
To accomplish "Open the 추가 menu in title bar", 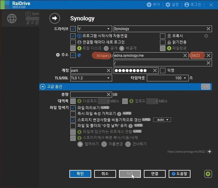I will [x=153, y=5].
